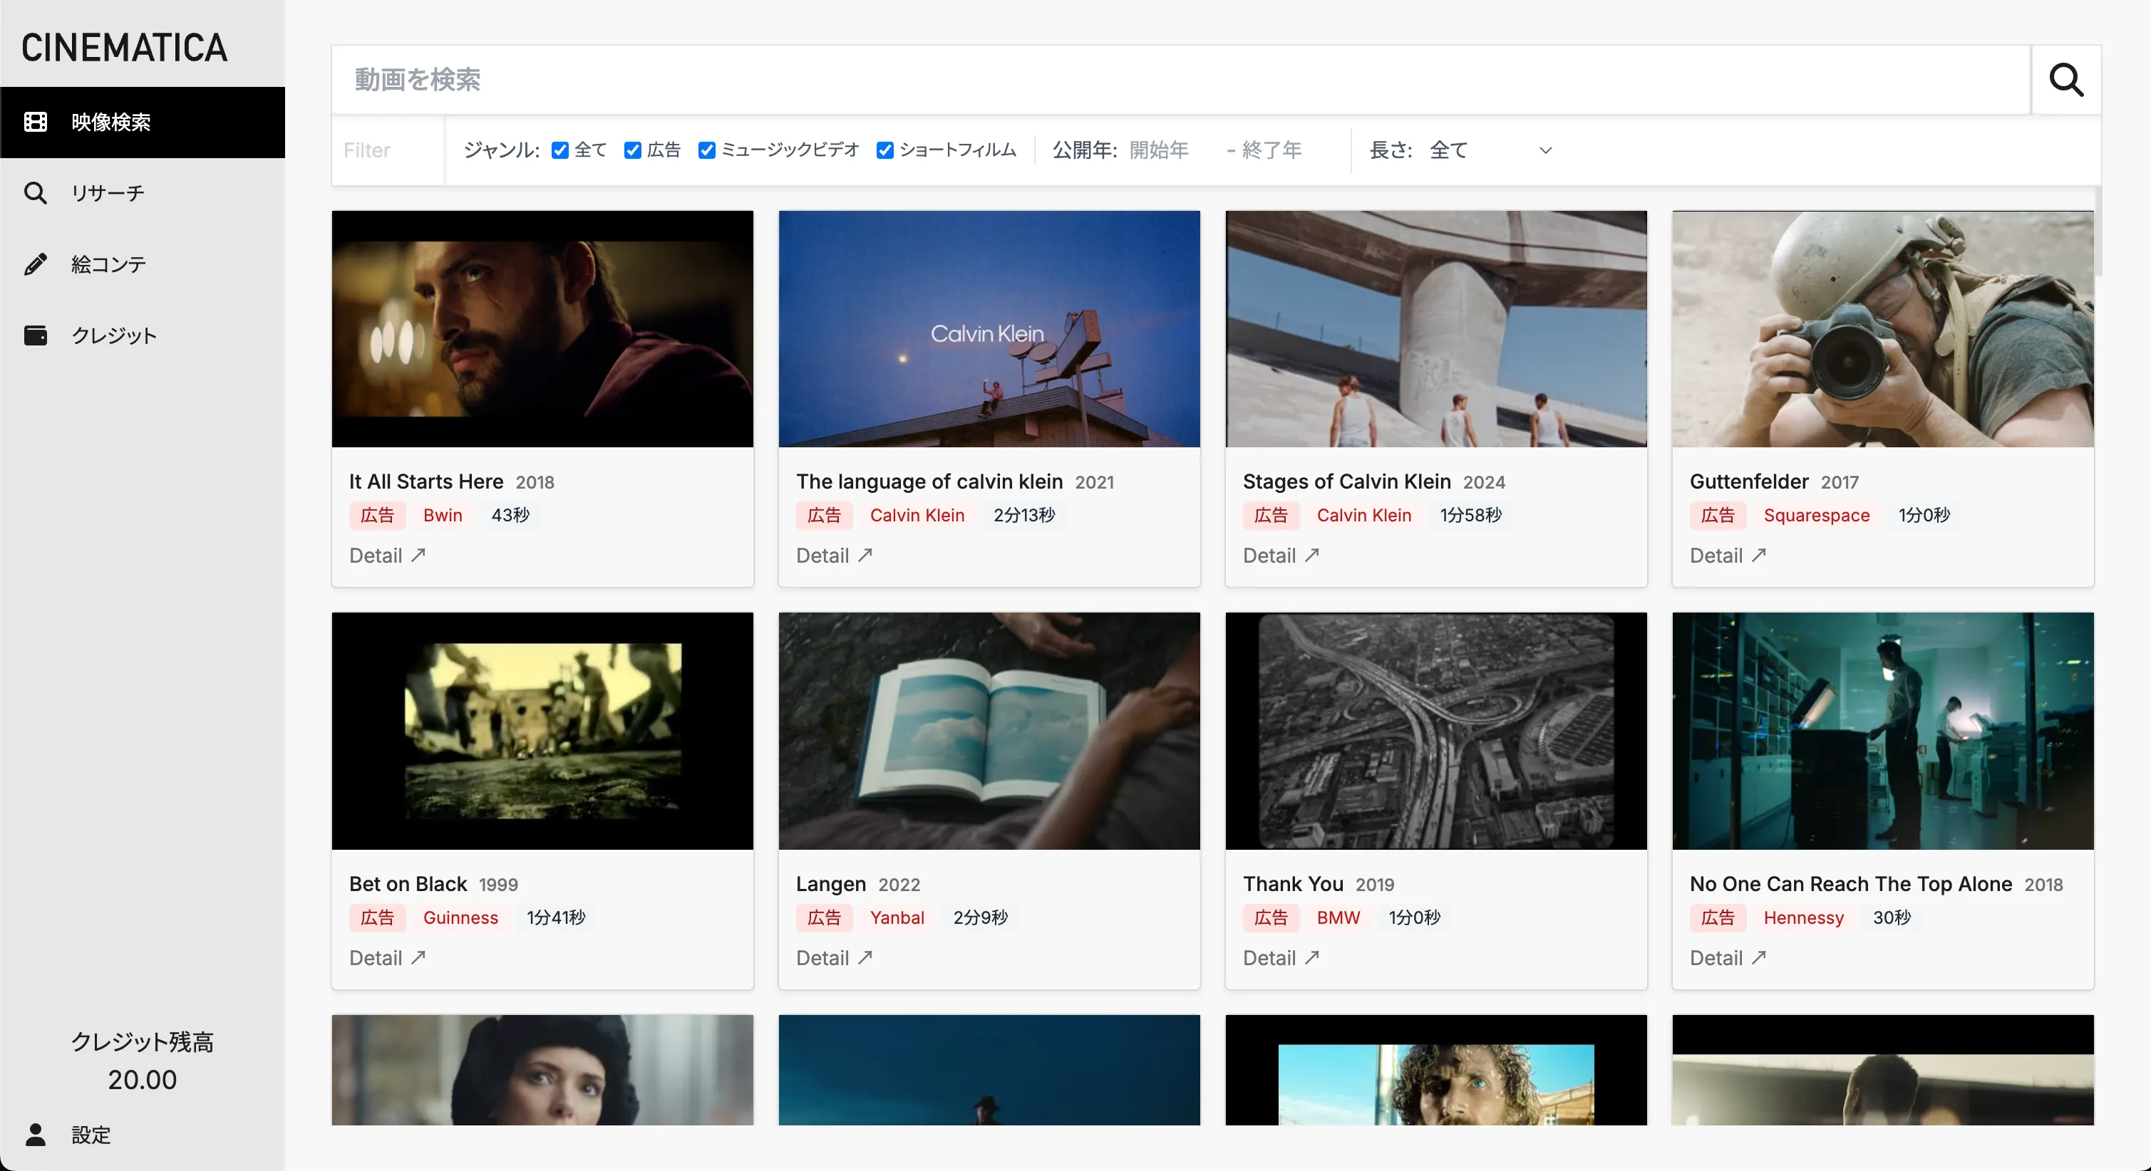This screenshot has width=2151, height=1171.
Task: Open It All Starts Here thumbnail
Action: (542, 329)
